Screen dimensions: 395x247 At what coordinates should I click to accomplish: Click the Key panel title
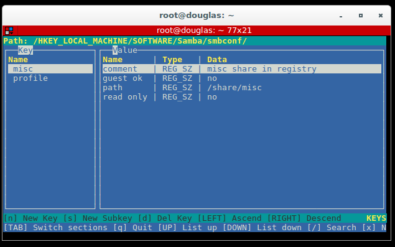[26, 50]
